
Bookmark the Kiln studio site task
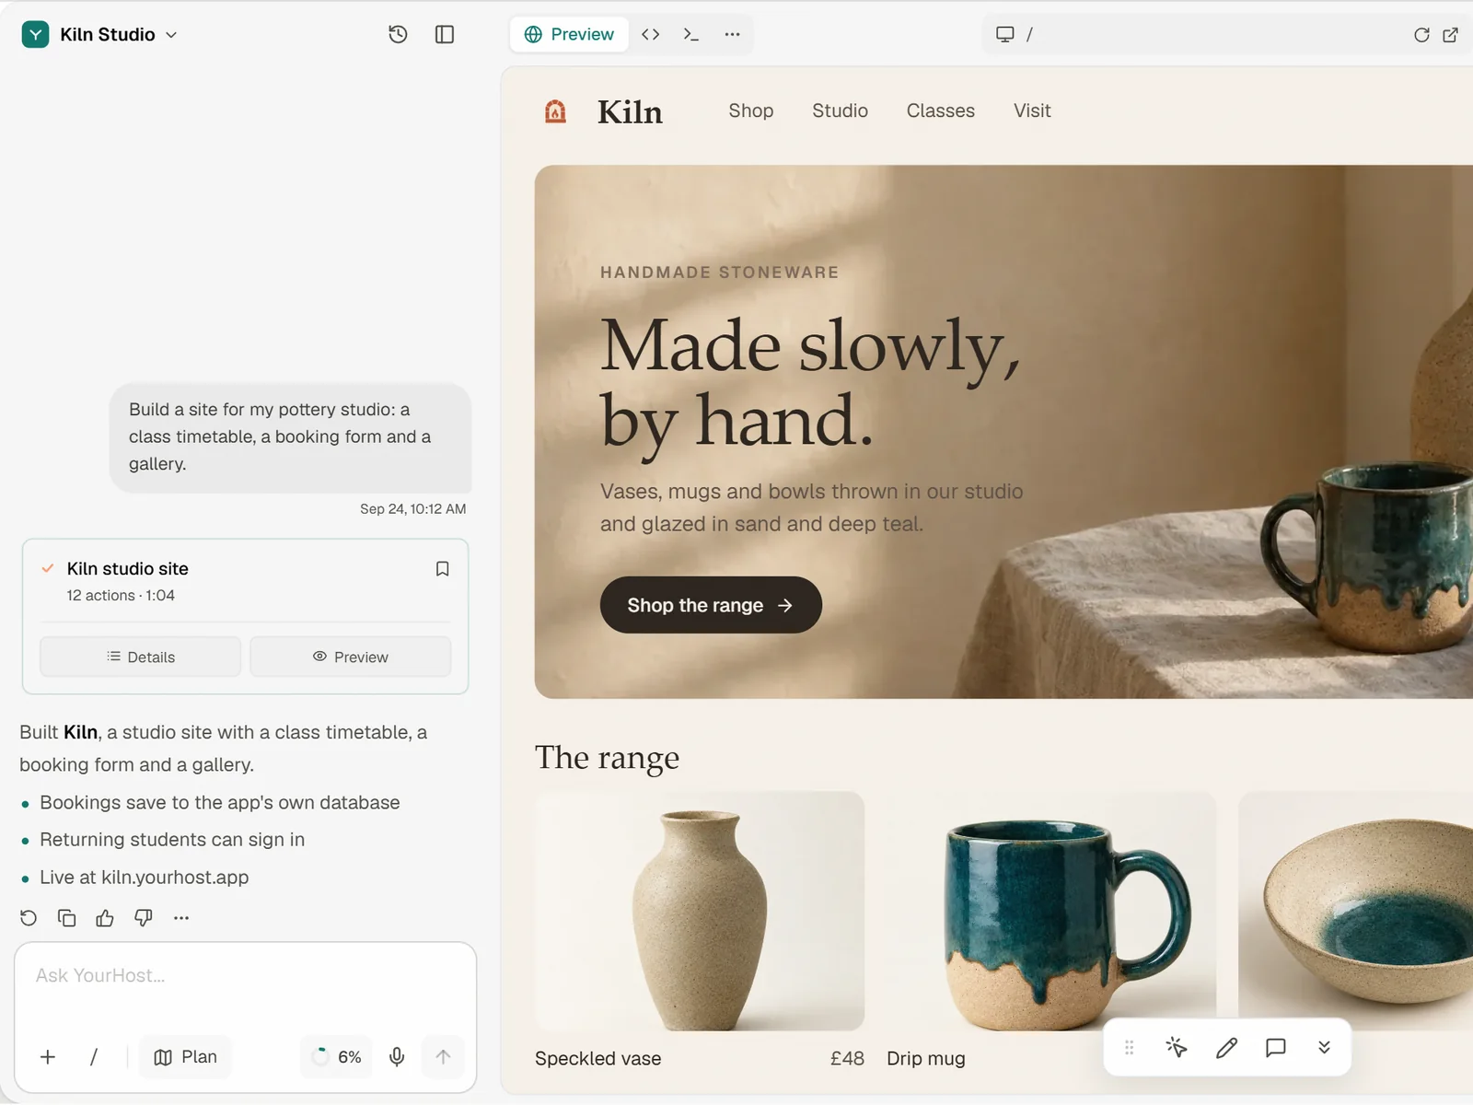coord(442,569)
